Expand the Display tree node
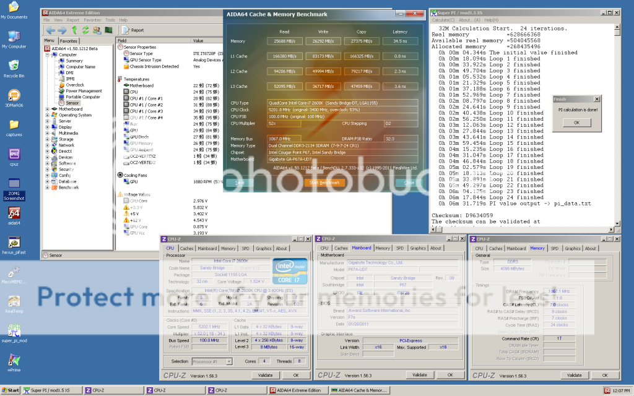634x396 pixels. 47,127
